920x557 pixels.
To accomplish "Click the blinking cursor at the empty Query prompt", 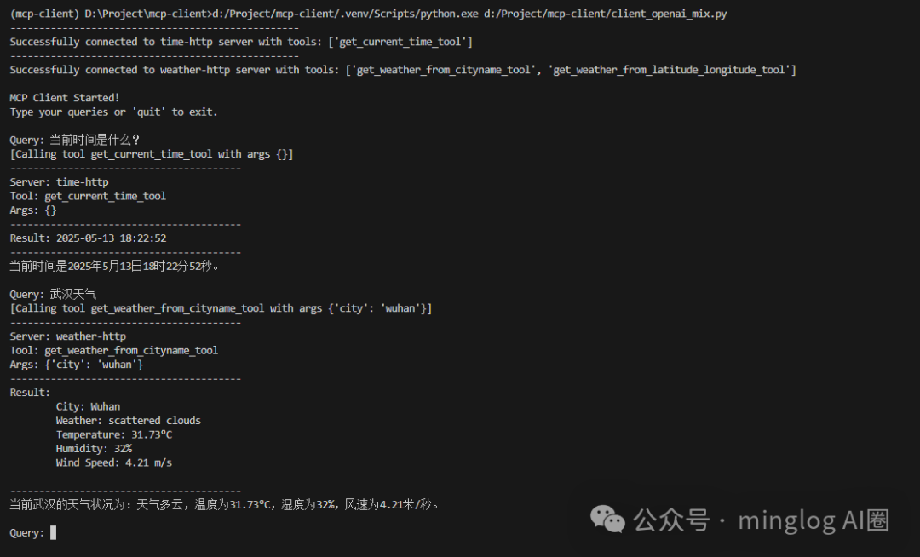I will click(x=54, y=533).
